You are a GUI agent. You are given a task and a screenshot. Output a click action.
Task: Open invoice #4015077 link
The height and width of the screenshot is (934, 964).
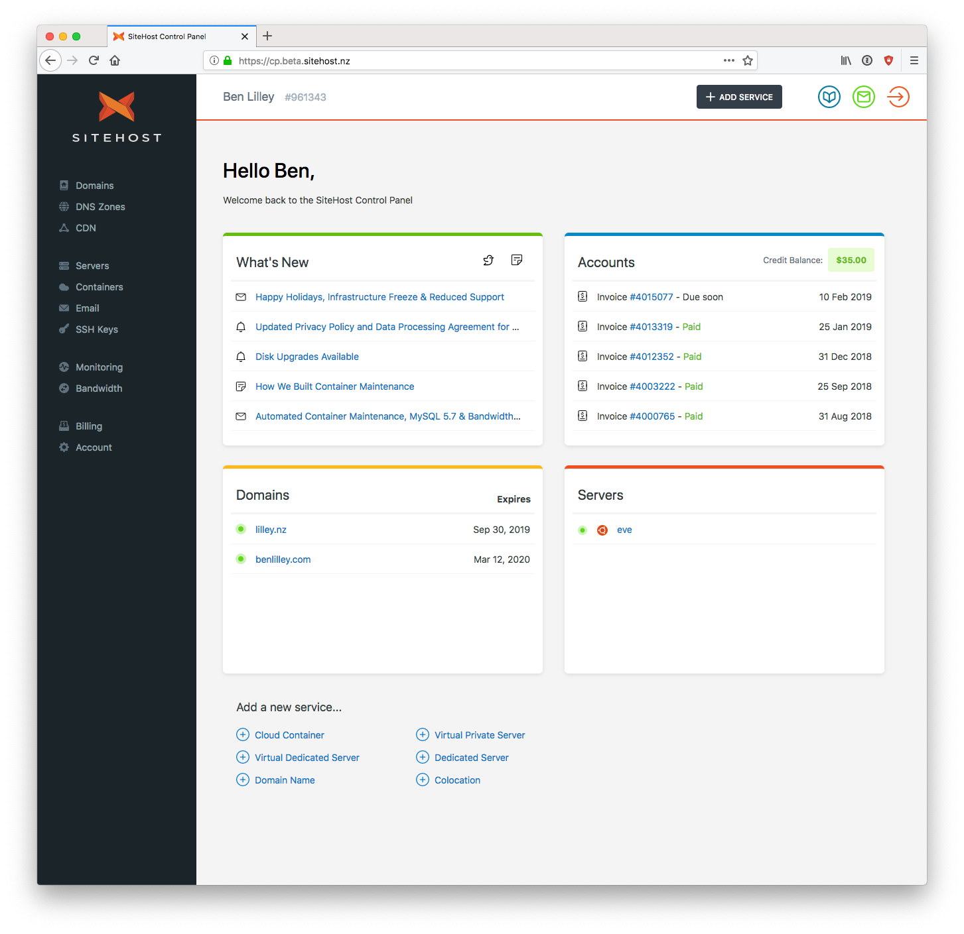pyautogui.click(x=651, y=297)
